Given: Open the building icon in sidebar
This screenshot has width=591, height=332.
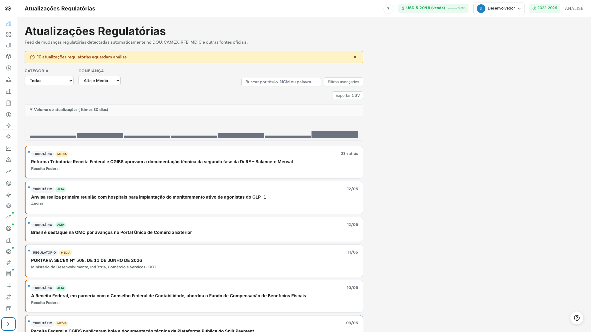Looking at the screenshot, I should coord(9,103).
